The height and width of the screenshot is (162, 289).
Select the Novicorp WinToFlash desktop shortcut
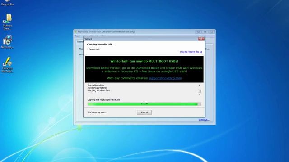(7, 65)
